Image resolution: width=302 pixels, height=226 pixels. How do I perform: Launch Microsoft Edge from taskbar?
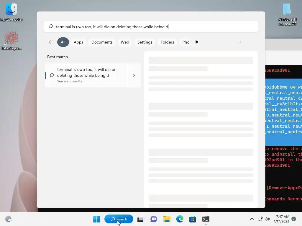pyautogui.click(x=180, y=219)
